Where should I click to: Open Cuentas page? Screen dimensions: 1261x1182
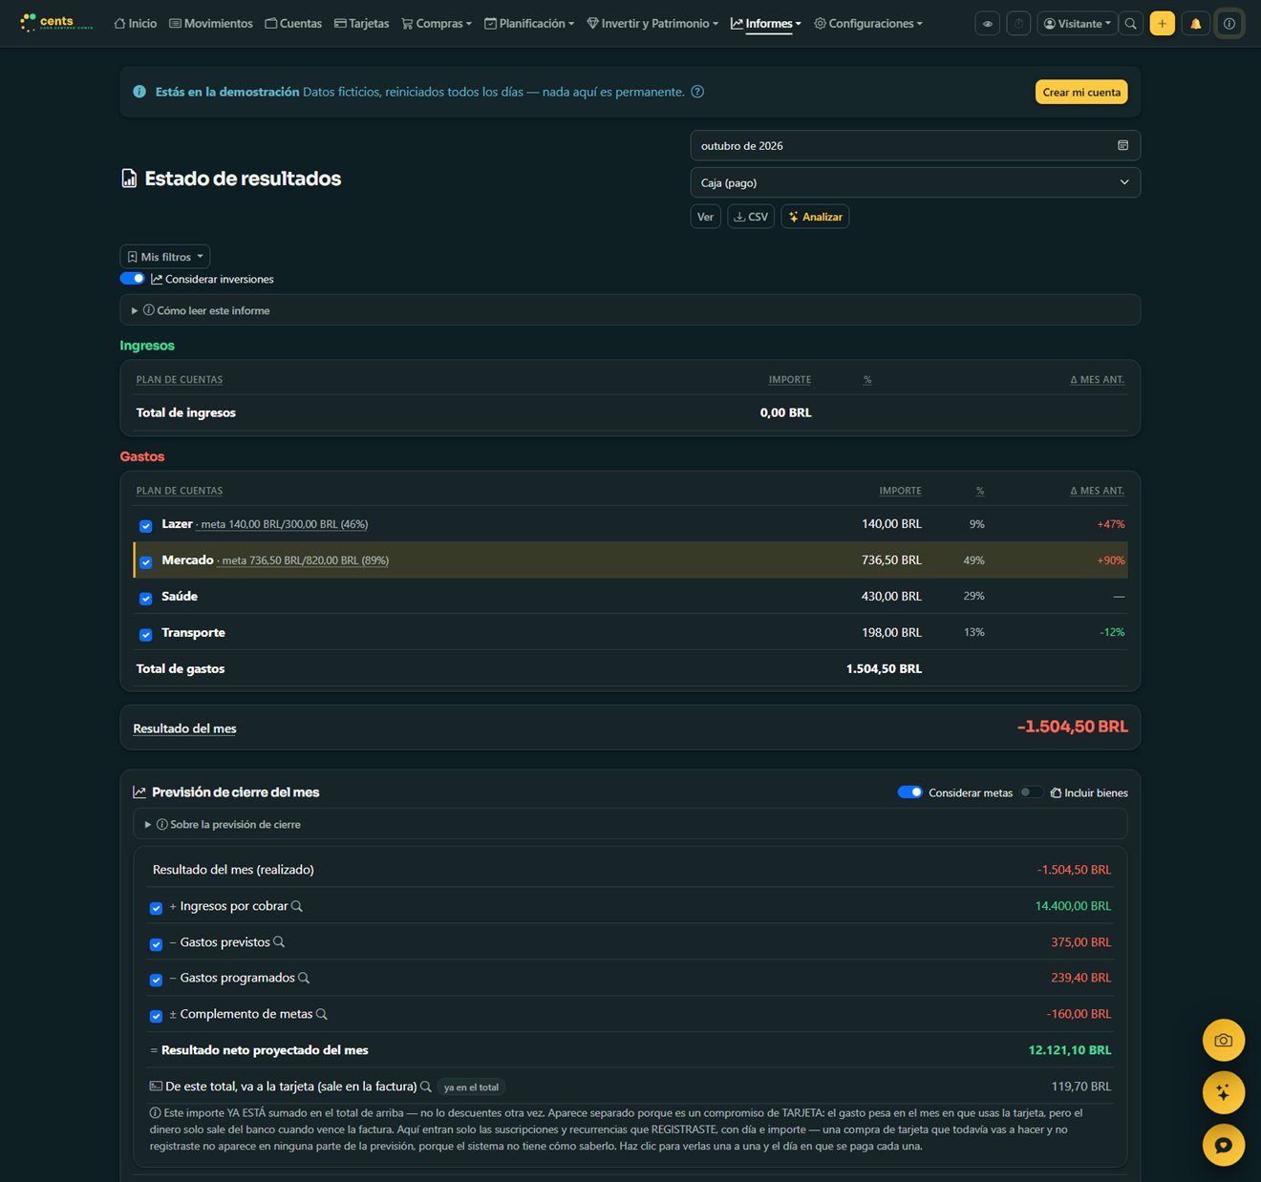293,24
